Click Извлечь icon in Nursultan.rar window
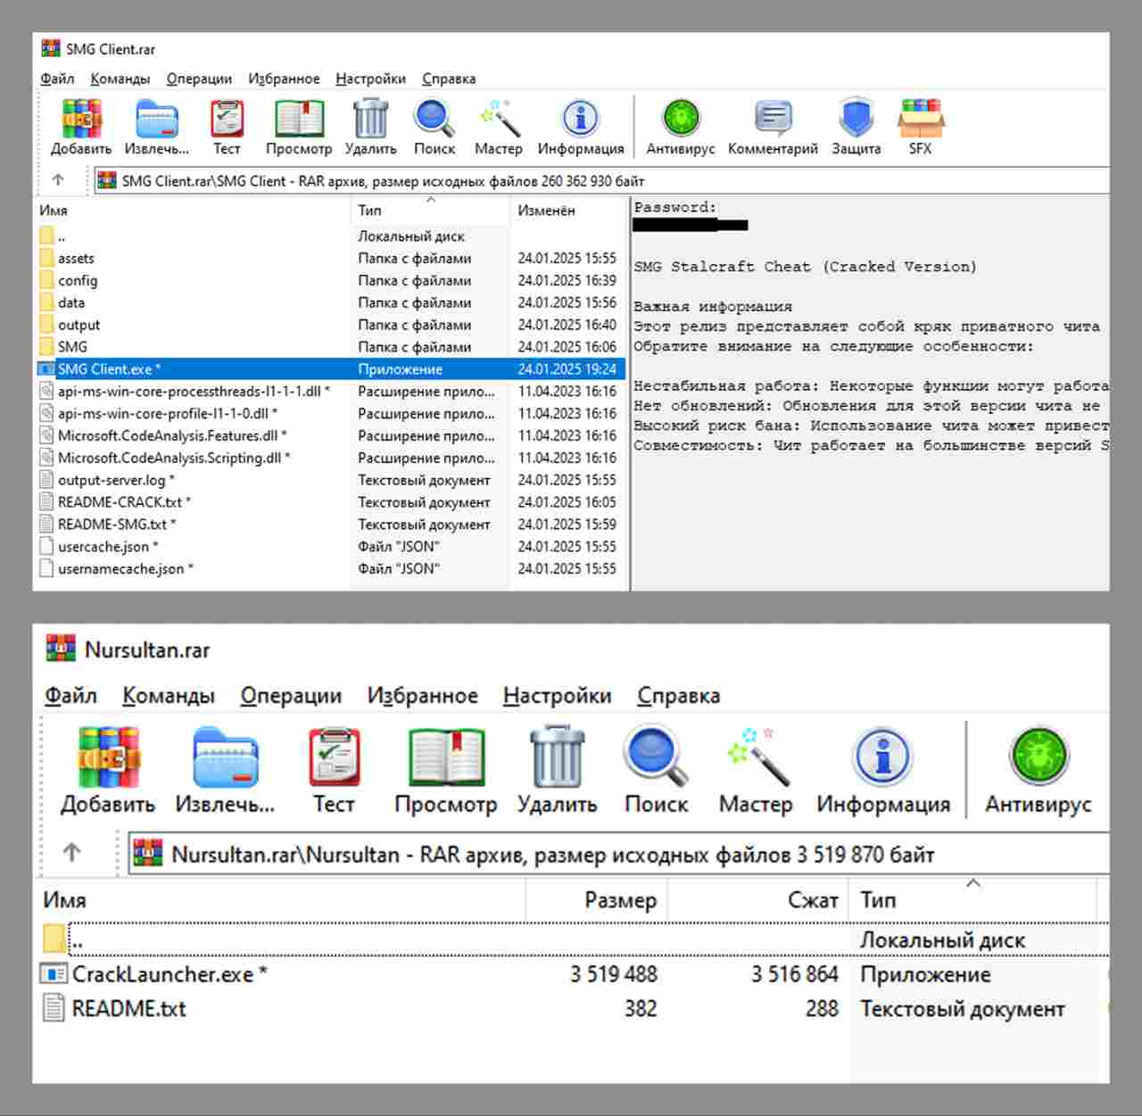Screen dimensions: 1142x1116 pos(225,757)
